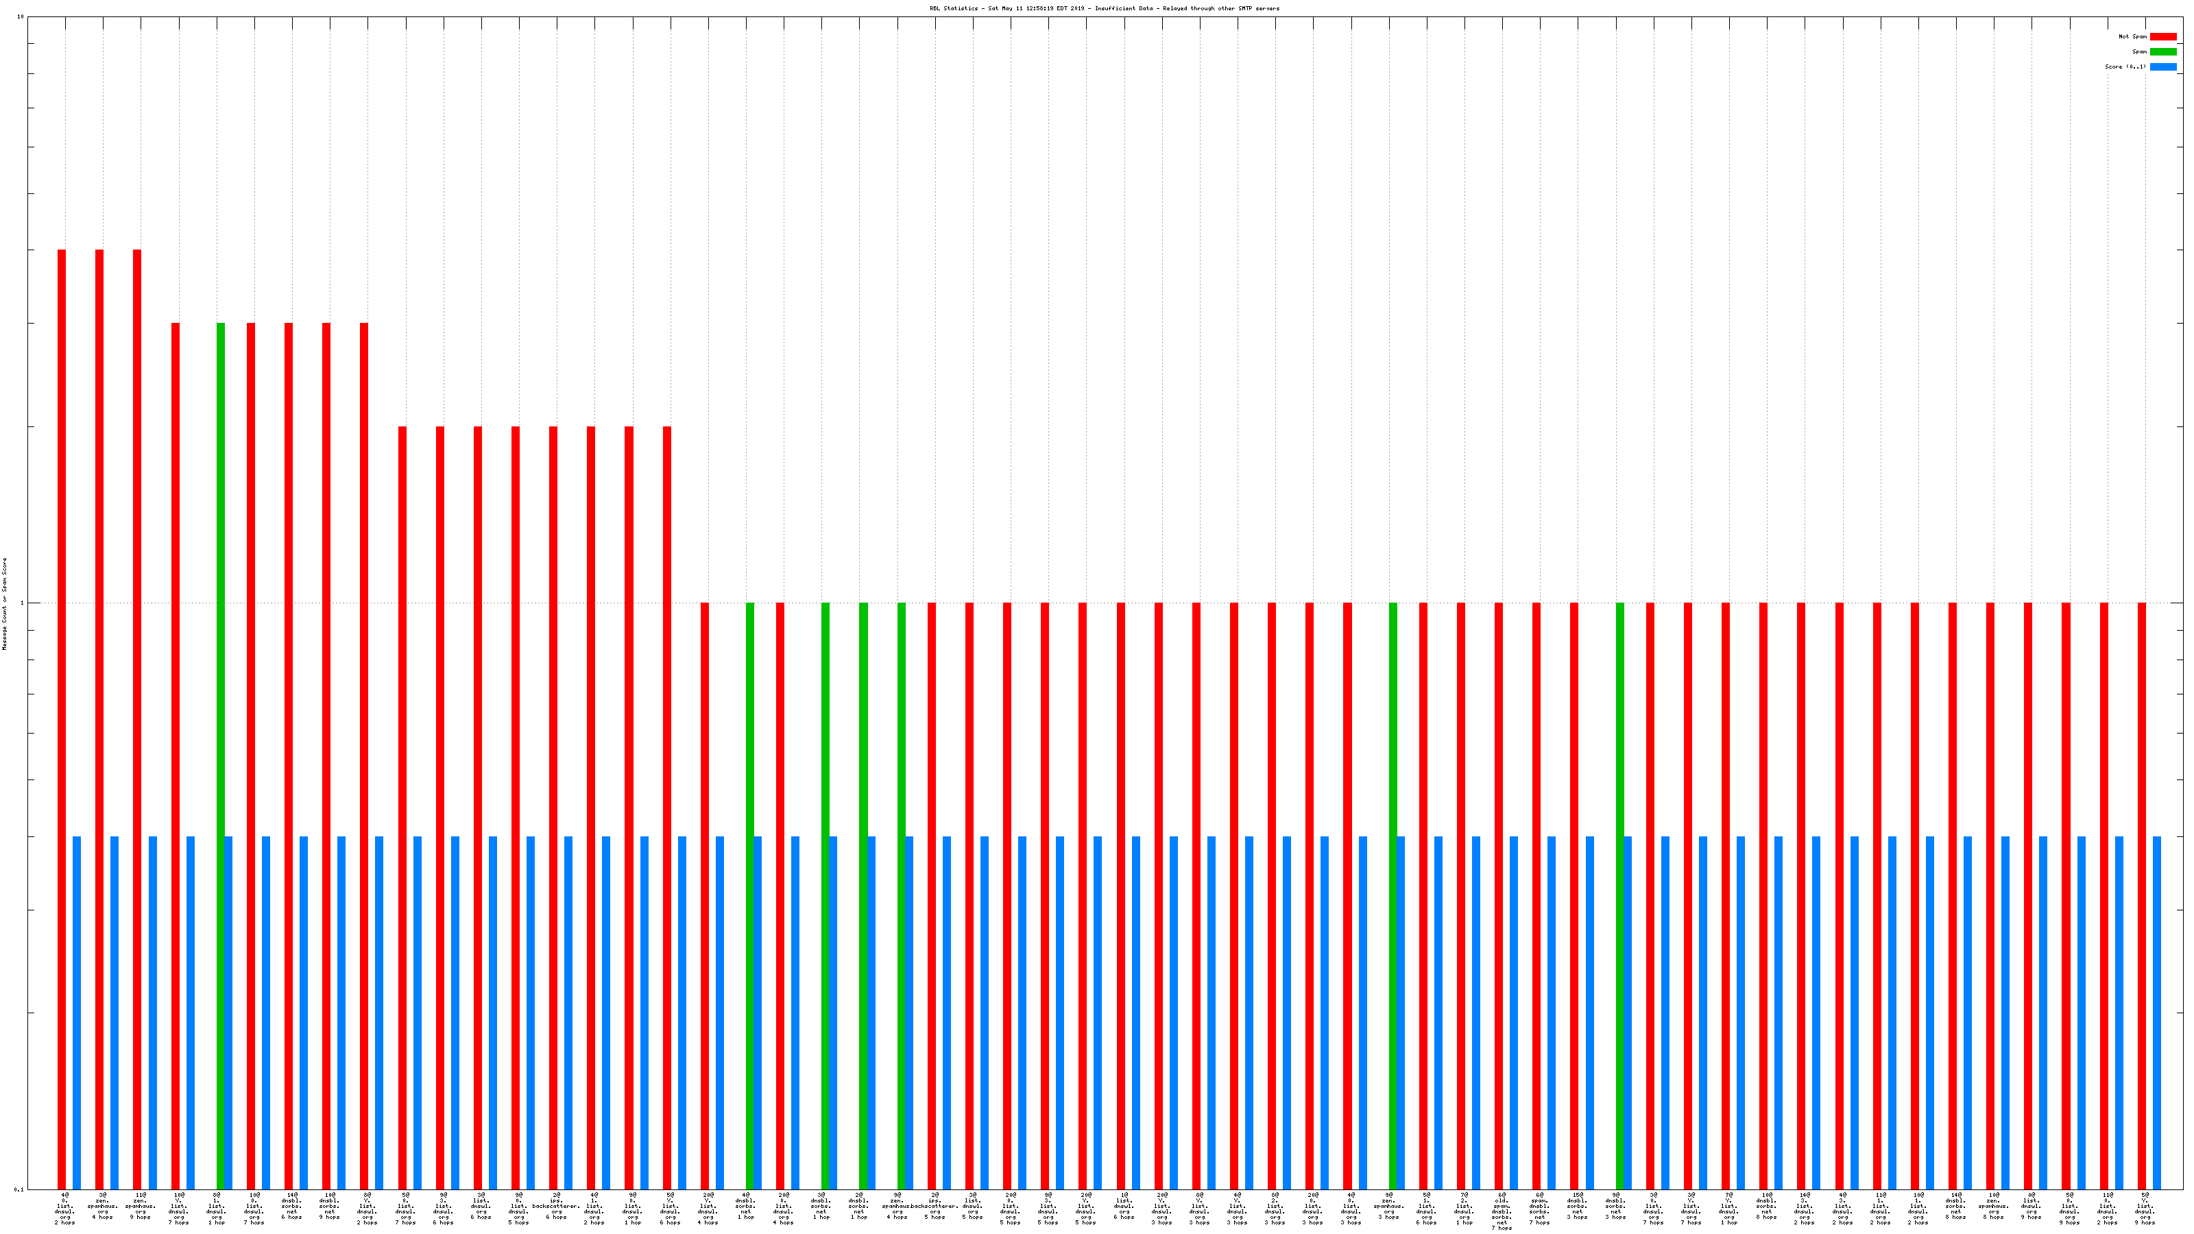Screen dimensions: 2194x1234
Task: Click the 10@ zen.spamhaus.org 8 hops label
Action: pyautogui.click(x=1993, y=1206)
